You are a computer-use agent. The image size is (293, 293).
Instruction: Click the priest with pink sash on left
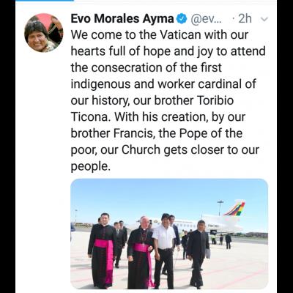click(x=102, y=251)
